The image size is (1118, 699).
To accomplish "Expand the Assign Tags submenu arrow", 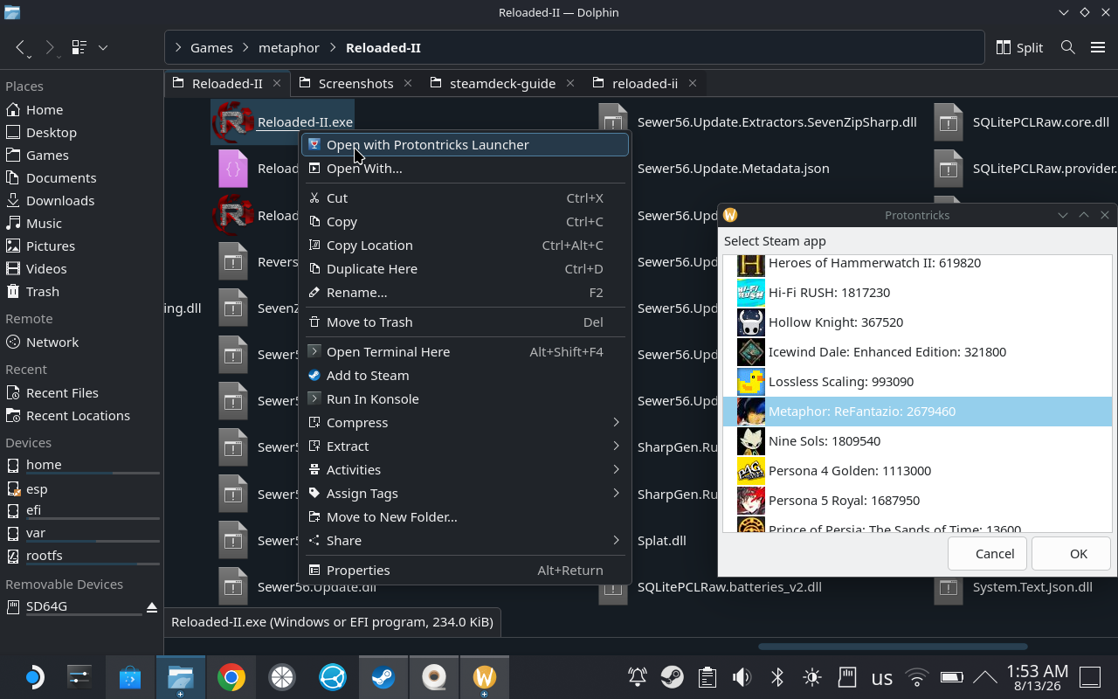I will [616, 493].
